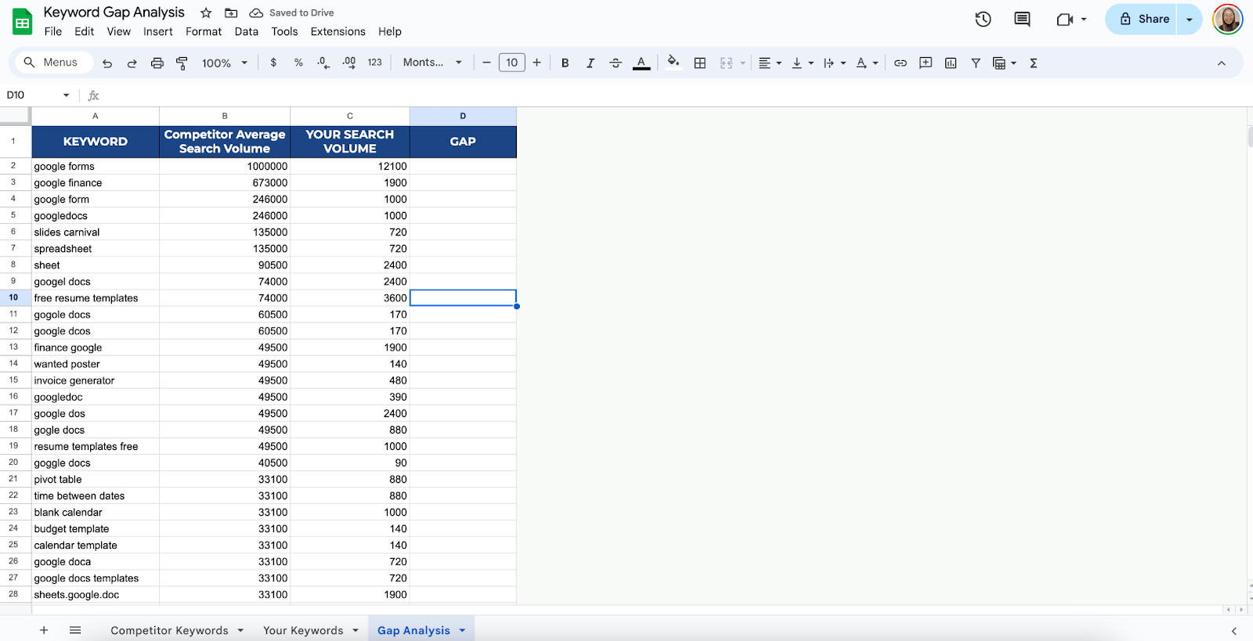The width and height of the screenshot is (1253, 641).
Task: Click the paint format icon
Action: coord(182,63)
